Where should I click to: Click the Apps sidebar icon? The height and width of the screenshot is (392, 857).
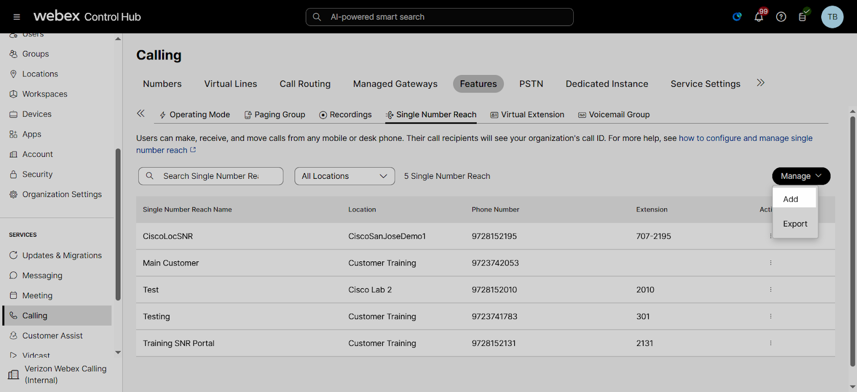pos(13,134)
